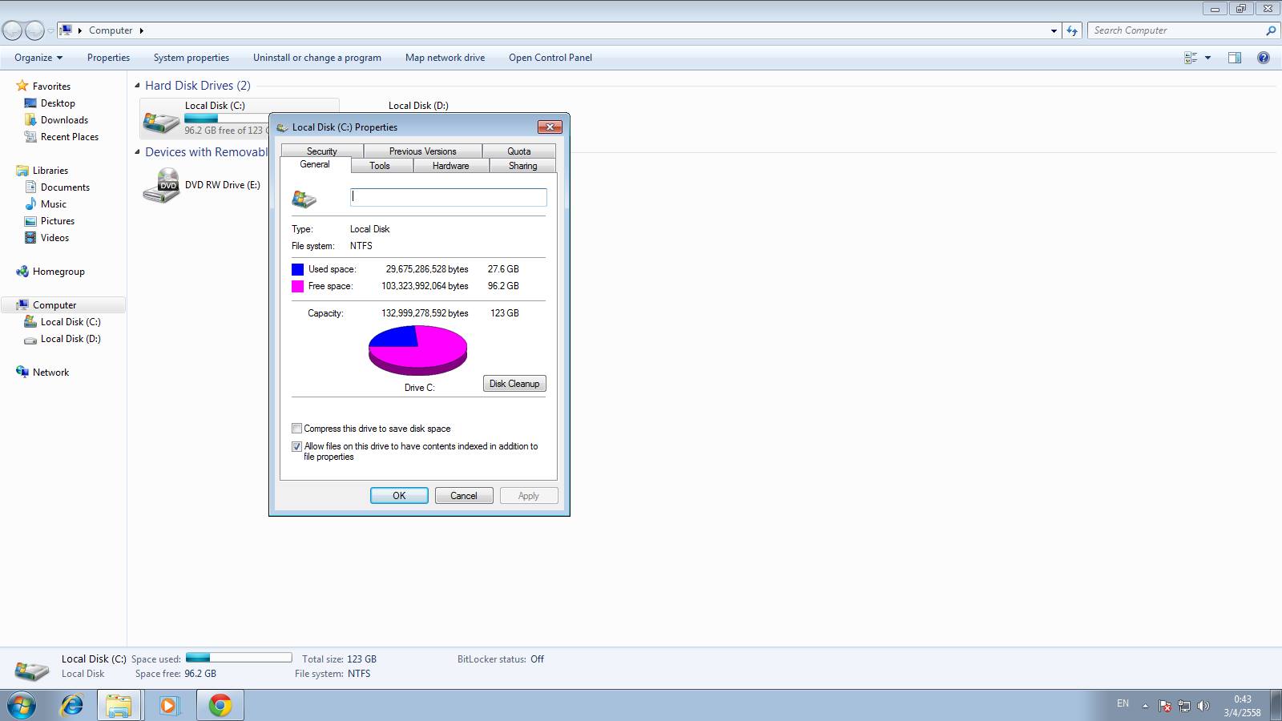Select Local Disk (C:) in navigation tree
The height and width of the screenshot is (721, 1282).
[x=71, y=322]
